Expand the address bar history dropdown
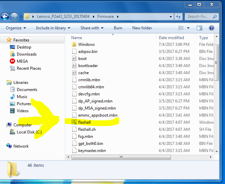Viewport: 225px width, 184px height. tap(171, 17)
